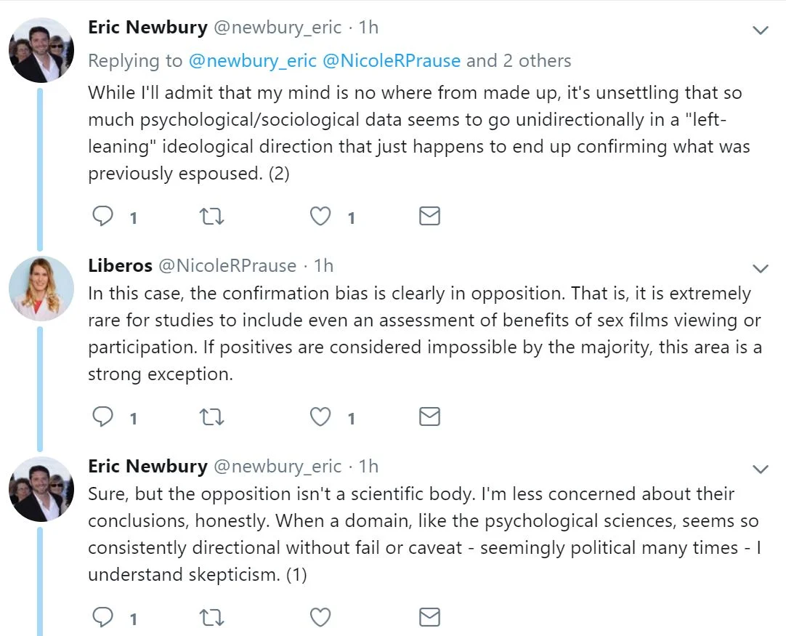Open Liberos profile picture
Viewport: 786px width, 636px height.
(x=41, y=289)
